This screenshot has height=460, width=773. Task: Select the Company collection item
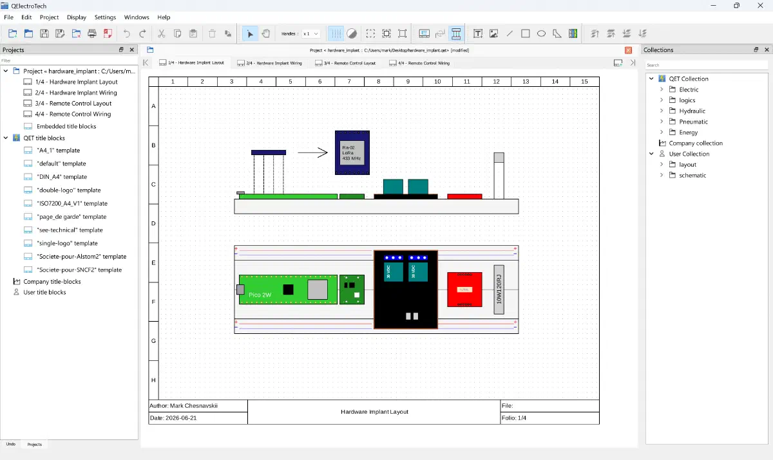pos(696,143)
